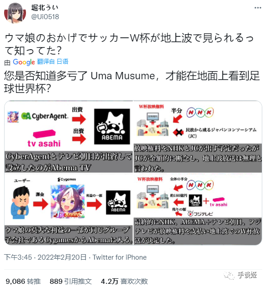Open the top-right NHK broadcast rights image
This screenshot has height=287, width=265.
[198, 137]
